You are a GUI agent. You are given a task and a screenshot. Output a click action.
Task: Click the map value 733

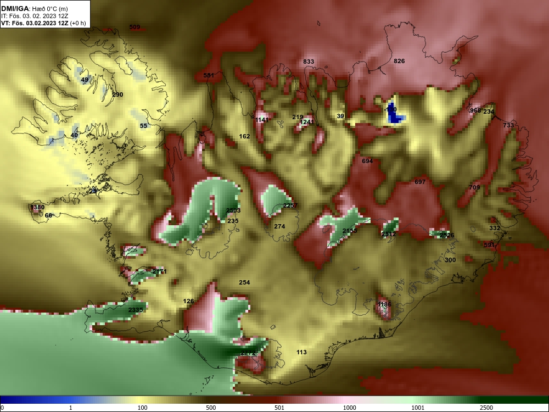pyautogui.click(x=508, y=125)
